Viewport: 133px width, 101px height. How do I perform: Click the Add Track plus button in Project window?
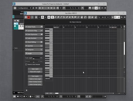[15, 20]
